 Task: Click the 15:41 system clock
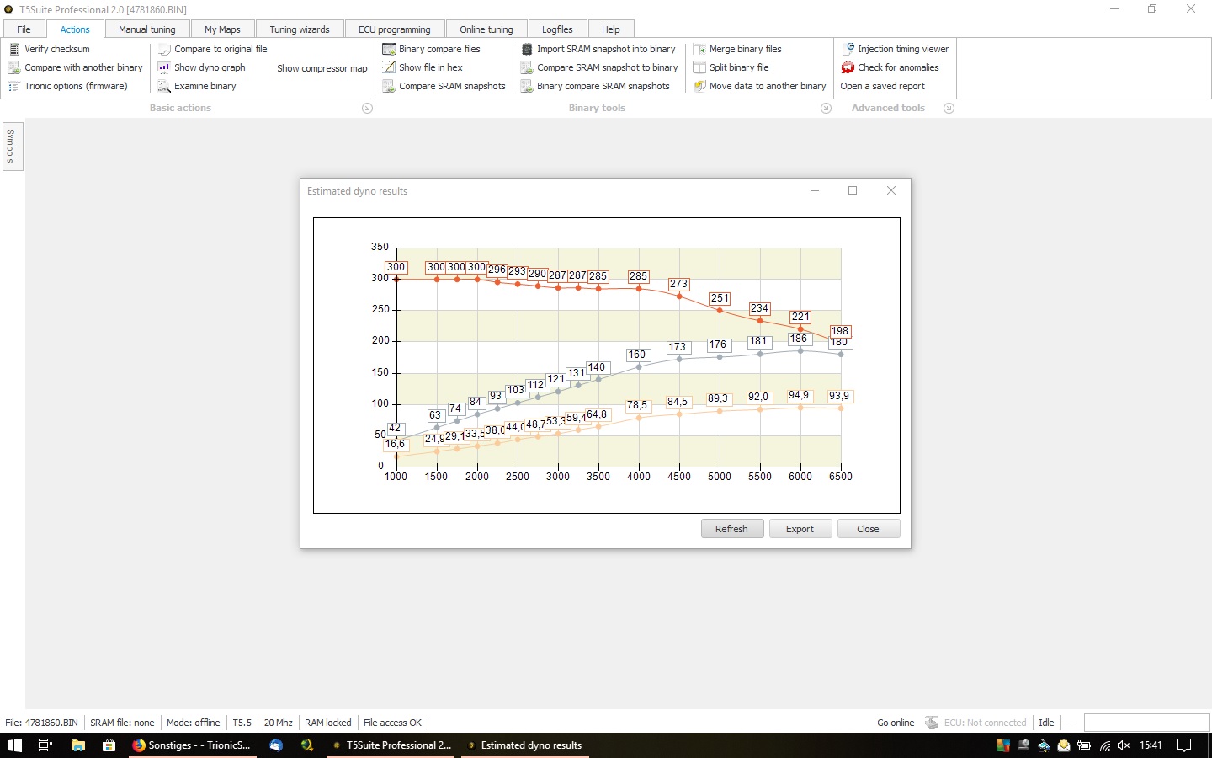tap(1151, 745)
